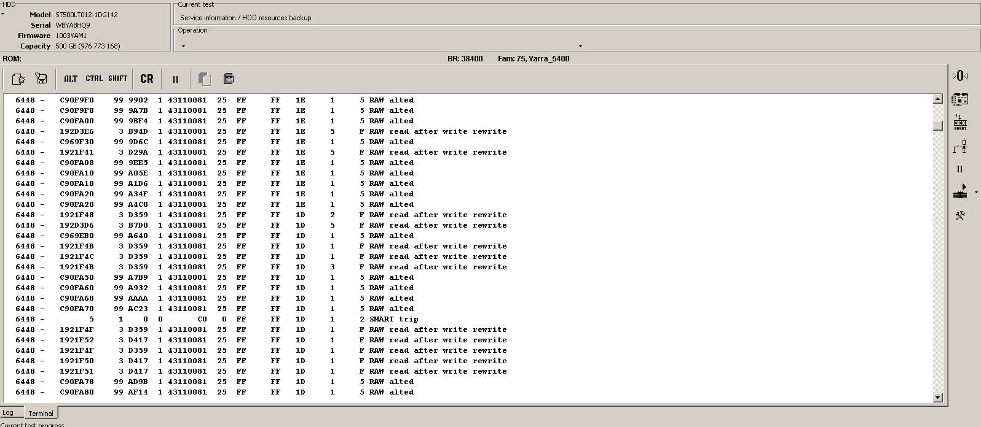Click the terminal log printout icon
Screen dimensions: 981x427
[228, 79]
